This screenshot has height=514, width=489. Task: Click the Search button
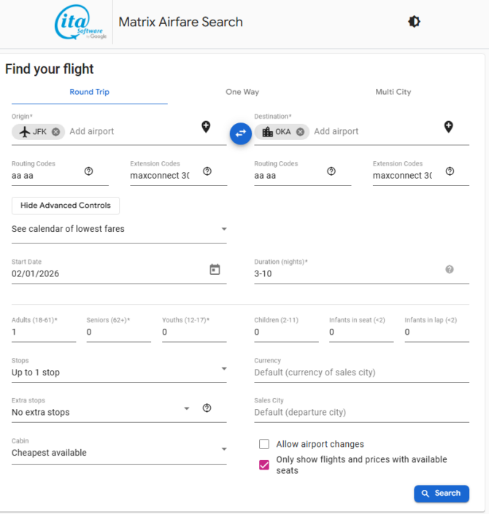(441, 494)
